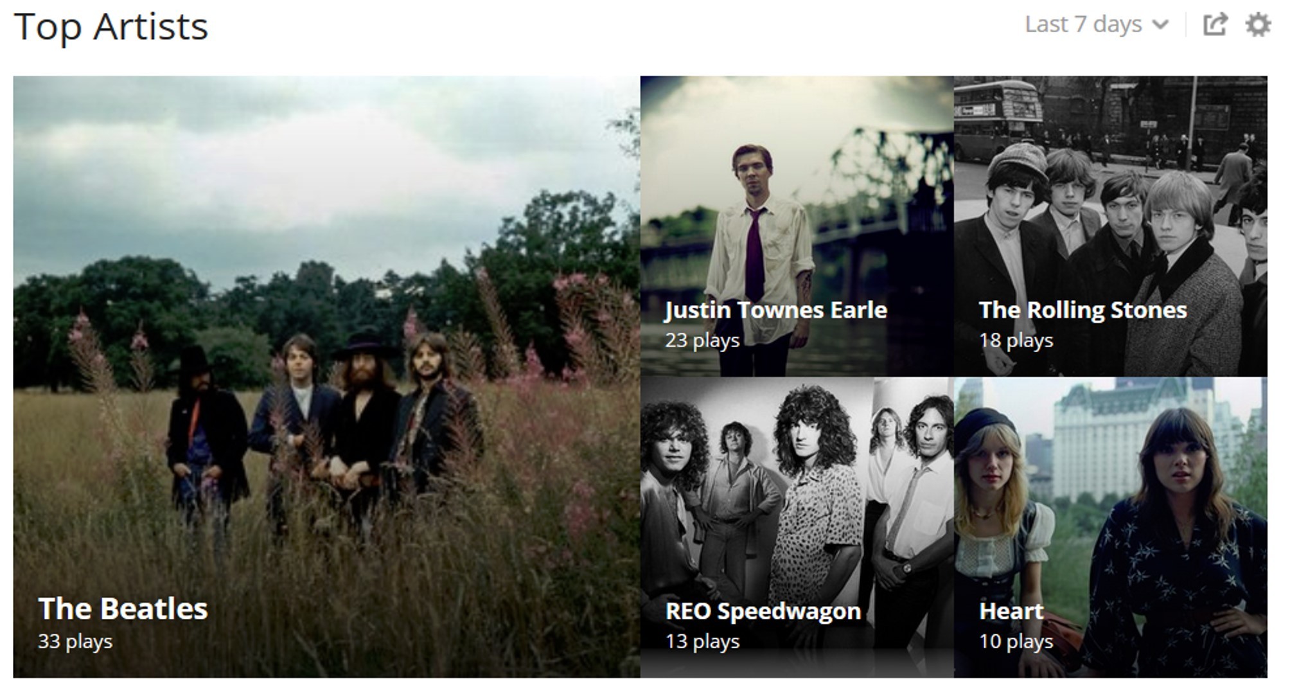
Task: Click the Top Artists heading
Action: 111,26
